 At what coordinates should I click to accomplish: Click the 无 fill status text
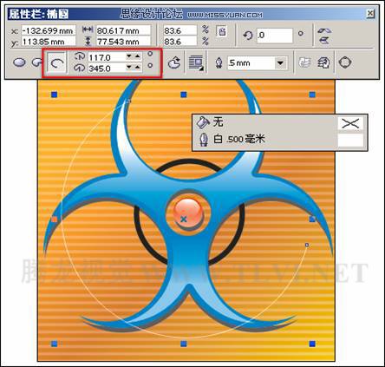pyautogui.click(x=218, y=122)
